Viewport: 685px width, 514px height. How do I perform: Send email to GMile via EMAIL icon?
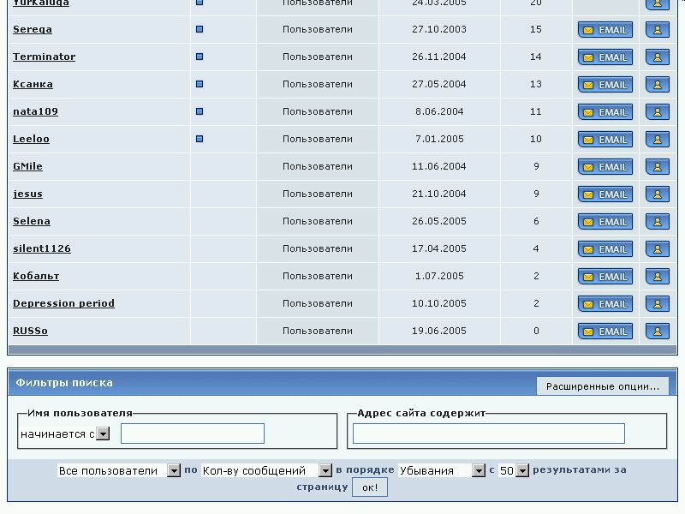[605, 167]
